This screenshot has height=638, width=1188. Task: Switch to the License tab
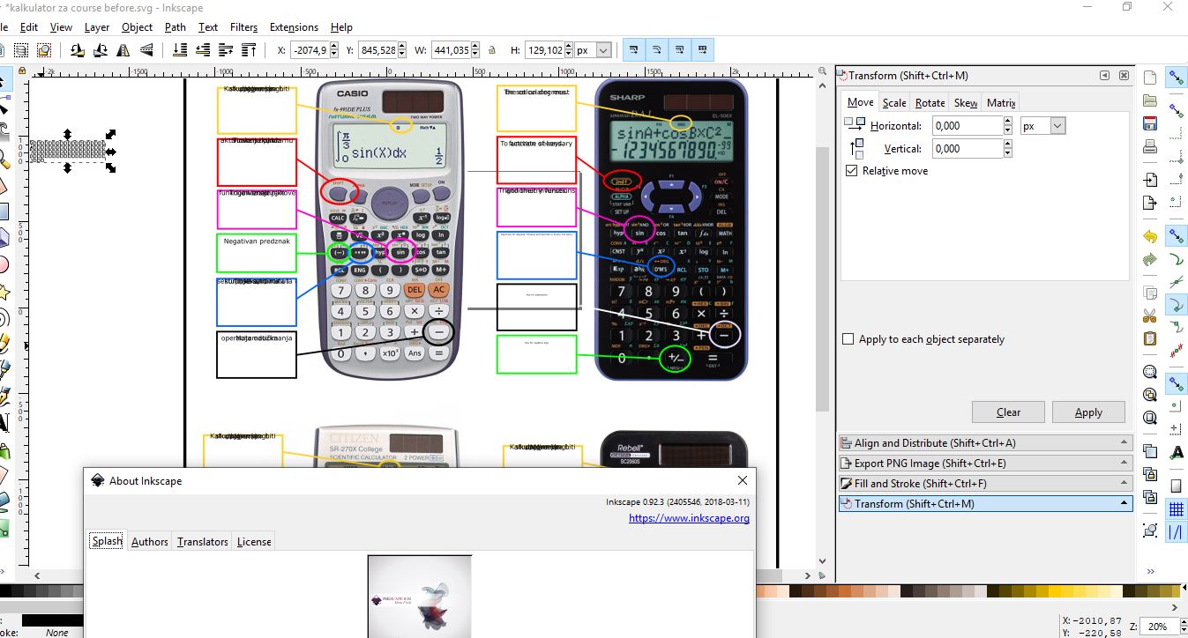254,542
